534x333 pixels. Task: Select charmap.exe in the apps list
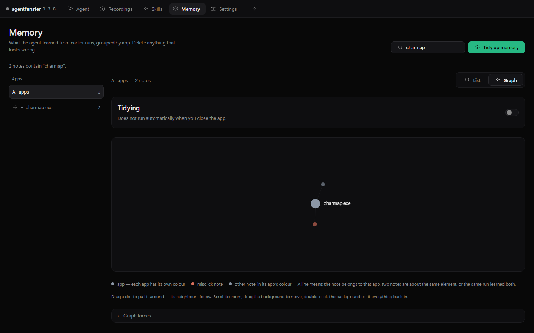56,107
